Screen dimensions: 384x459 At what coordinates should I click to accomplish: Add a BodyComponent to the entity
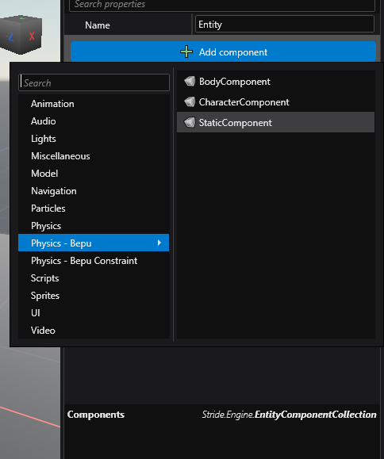coord(275,82)
